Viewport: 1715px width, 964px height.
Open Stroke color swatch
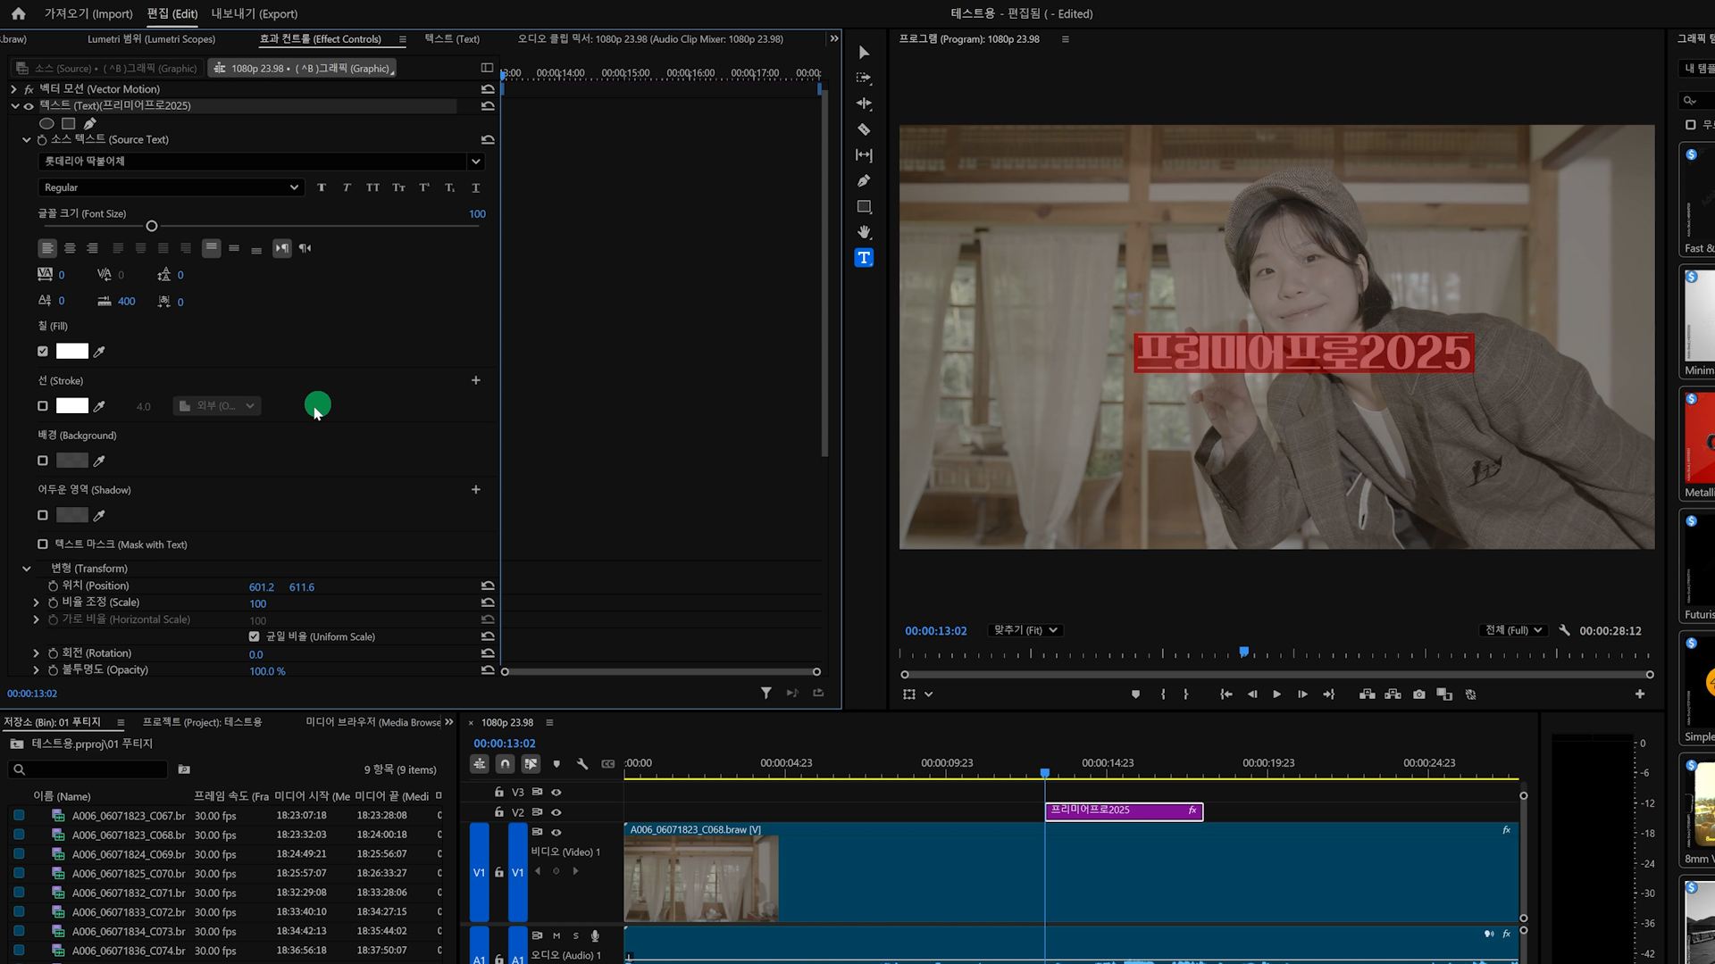pos(72,406)
